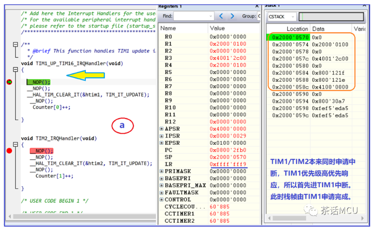Select stack data 0x4100'0000

click(330, 87)
